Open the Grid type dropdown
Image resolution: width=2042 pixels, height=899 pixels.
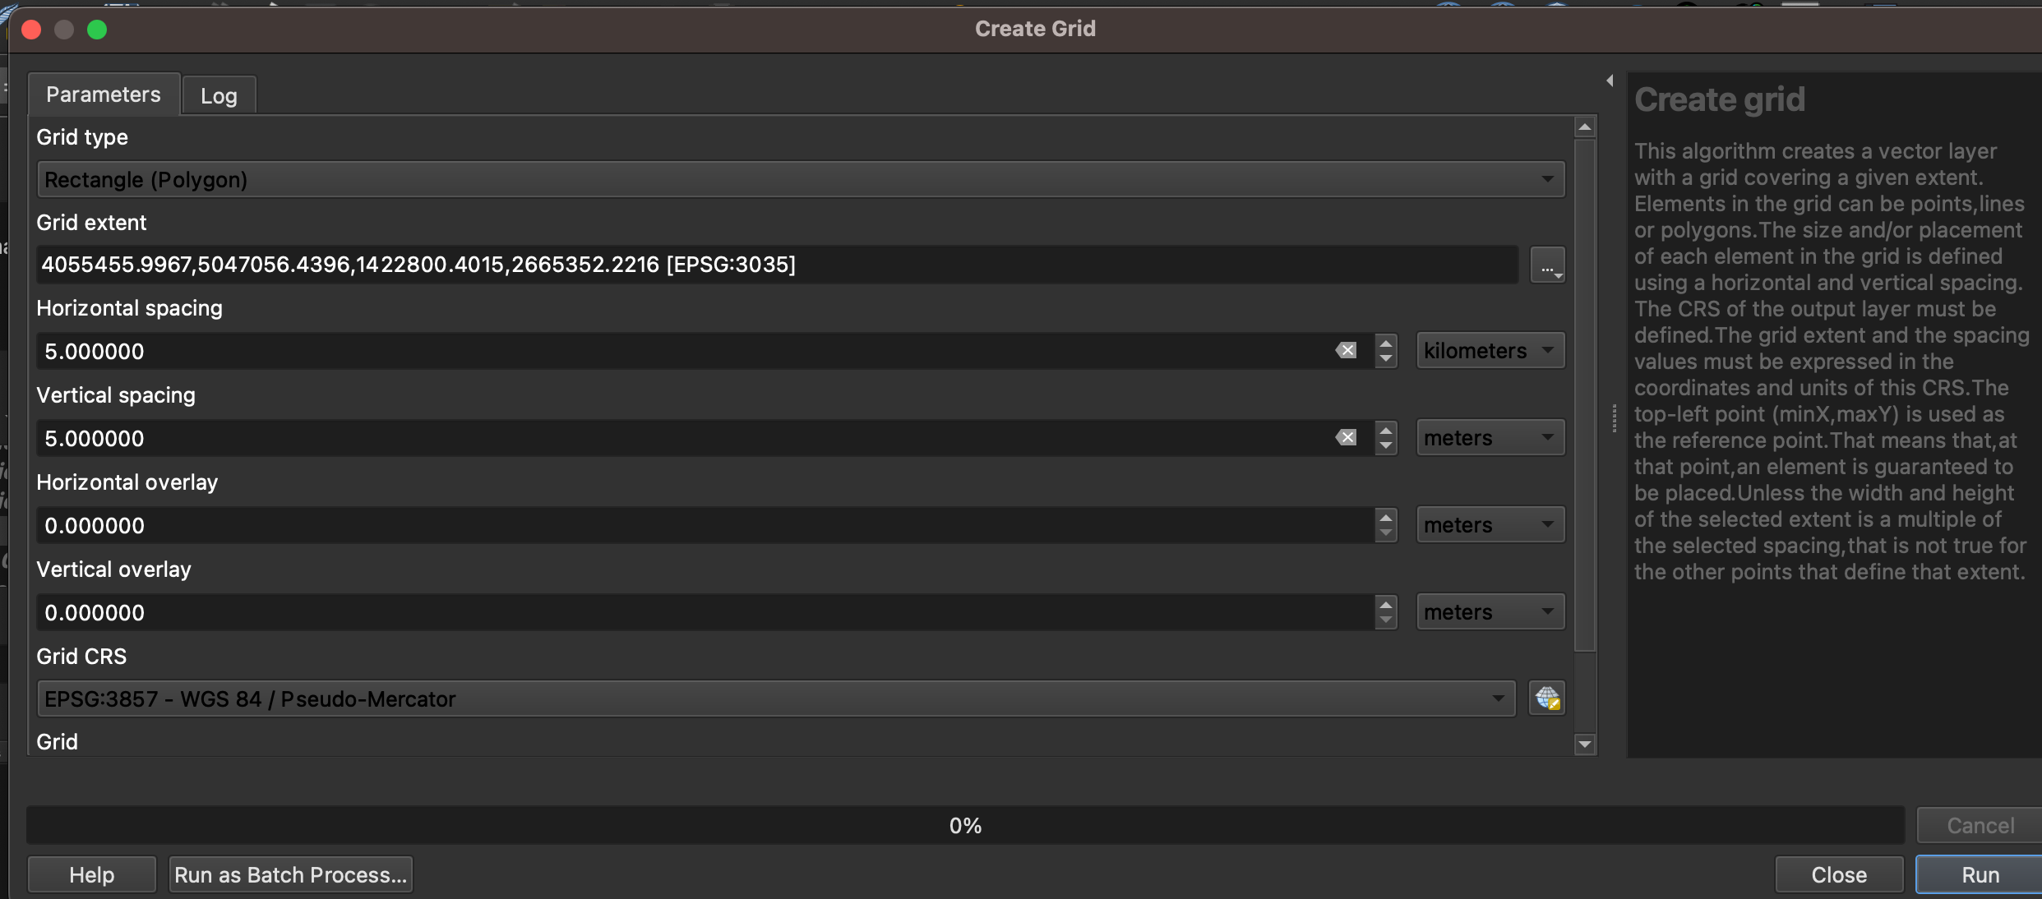click(x=801, y=179)
